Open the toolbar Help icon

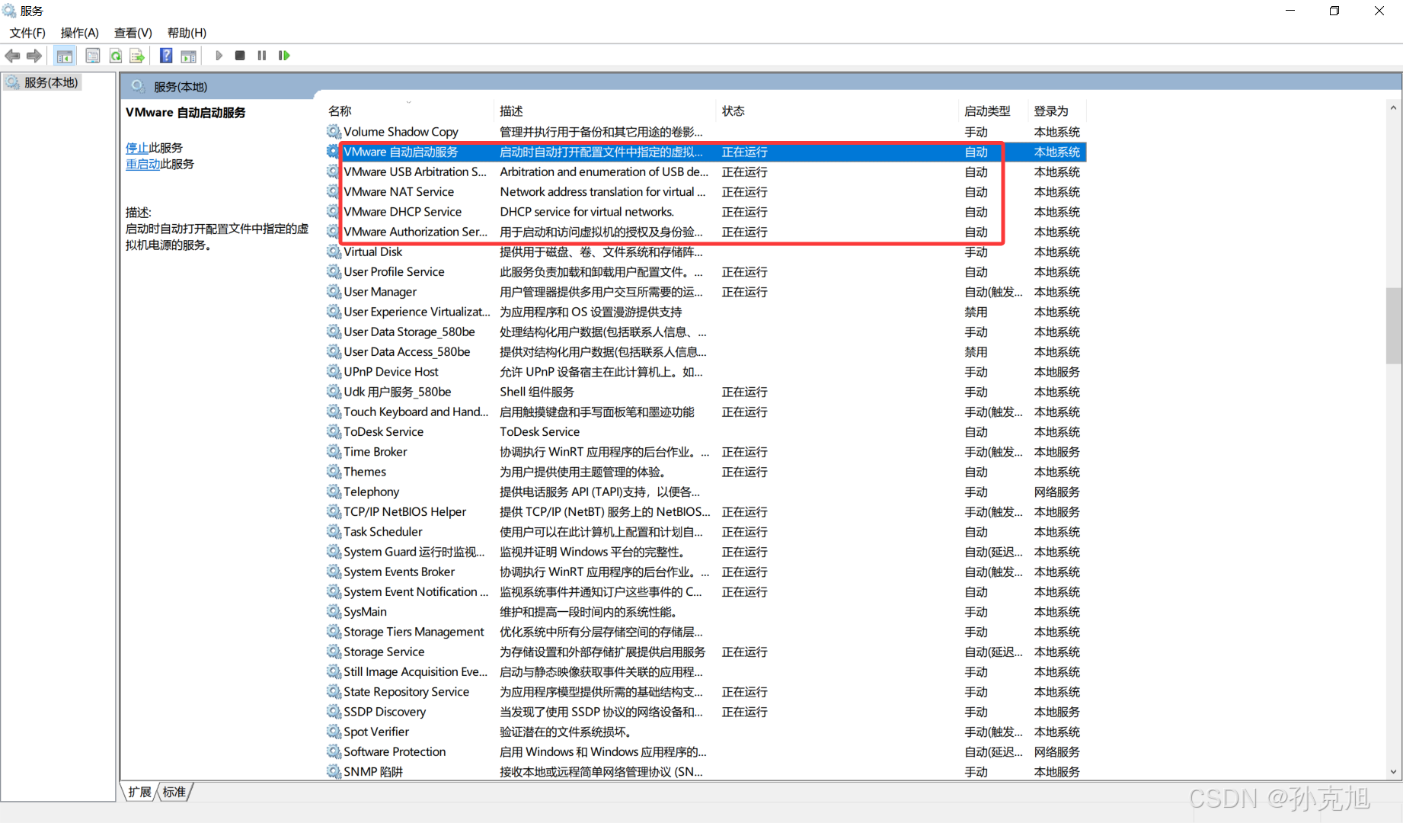tap(166, 56)
